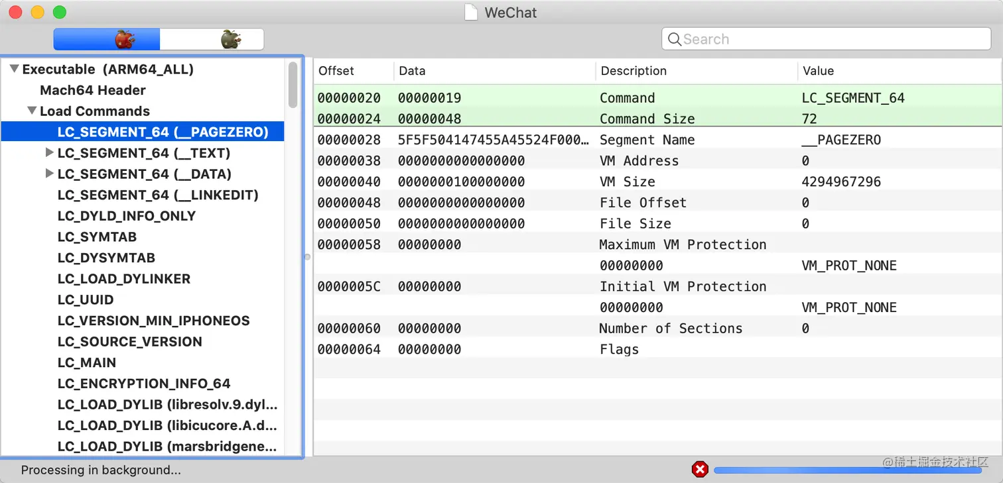Select Mach64 Header in tree
The image size is (1003, 483).
(x=93, y=90)
